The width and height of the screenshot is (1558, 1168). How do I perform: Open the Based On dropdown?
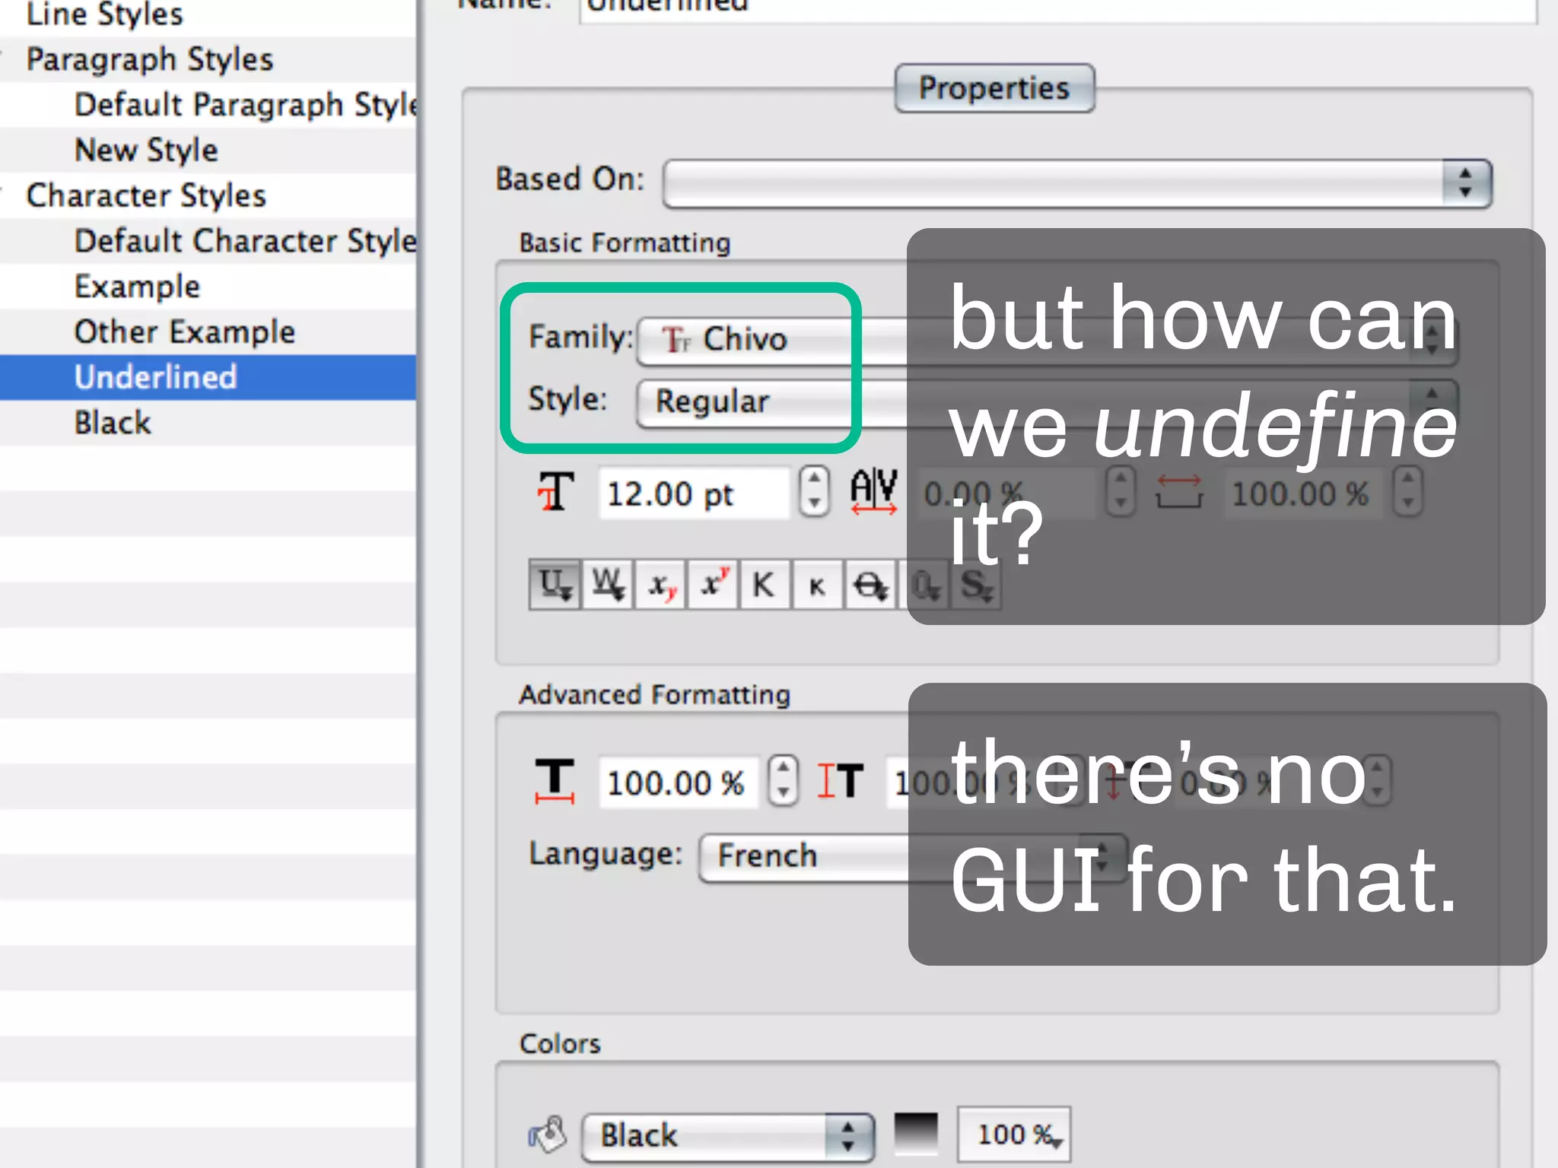coord(1077,183)
